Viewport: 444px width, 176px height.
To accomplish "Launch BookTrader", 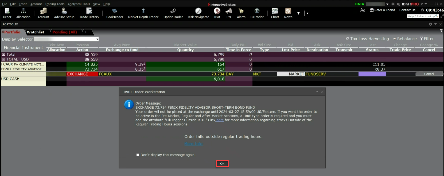I will pyautogui.click(x=115, y=13).
